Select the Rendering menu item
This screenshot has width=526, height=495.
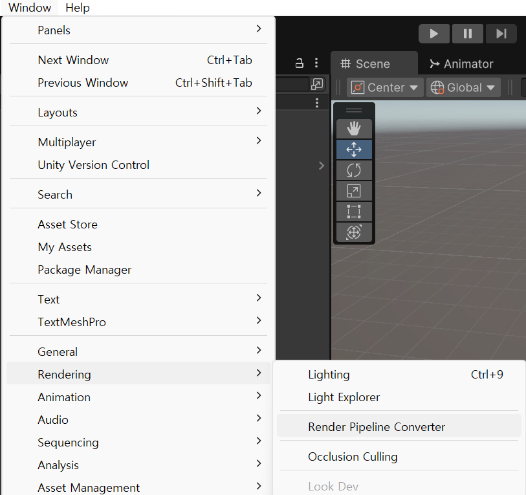(138, 374)
